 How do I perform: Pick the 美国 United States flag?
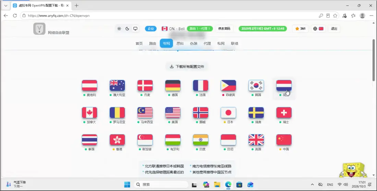coord(173,113)
